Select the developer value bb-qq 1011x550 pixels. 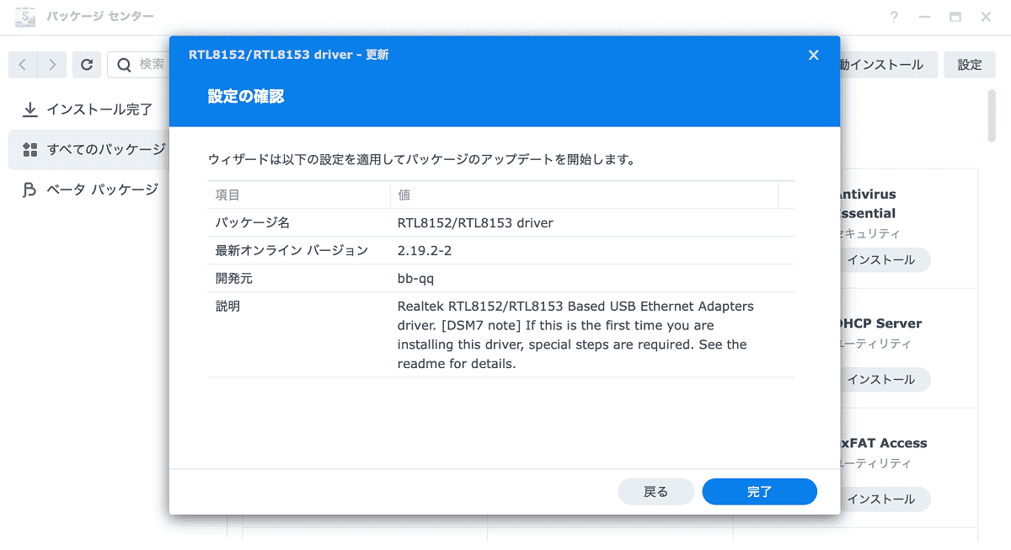415,278
